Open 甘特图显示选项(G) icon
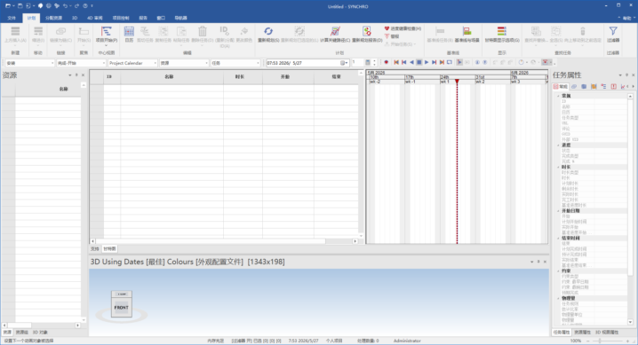 pyautogui.click(x=502, y=34)
